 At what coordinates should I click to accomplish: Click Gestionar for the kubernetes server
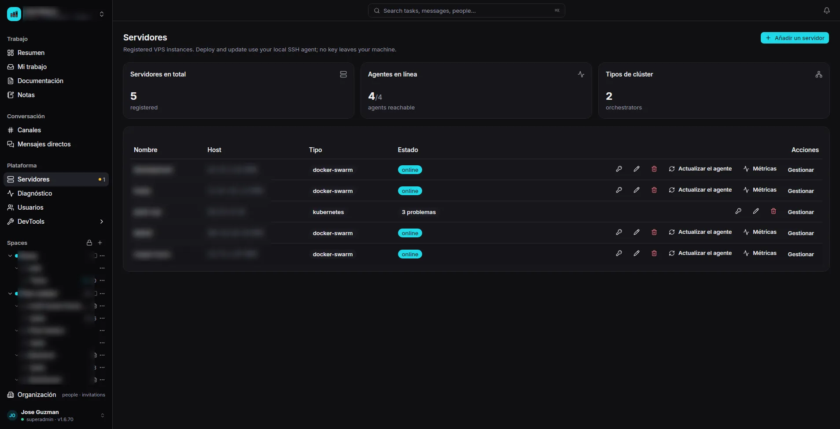pyautogui.click(x=801, y=212)
